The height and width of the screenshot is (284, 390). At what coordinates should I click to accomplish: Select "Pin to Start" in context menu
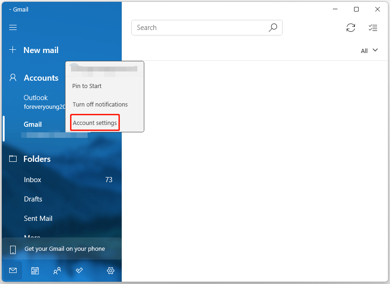87,86
